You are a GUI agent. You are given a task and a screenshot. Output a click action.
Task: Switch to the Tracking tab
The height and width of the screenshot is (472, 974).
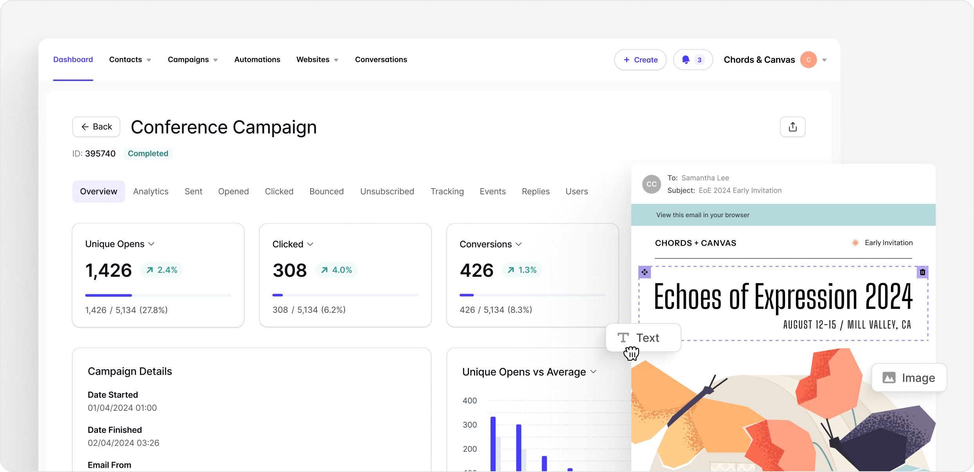tap(447, 191)
